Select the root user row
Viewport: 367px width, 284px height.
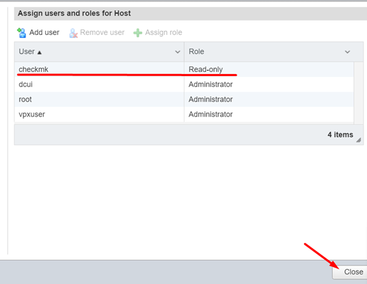point(184,99)
